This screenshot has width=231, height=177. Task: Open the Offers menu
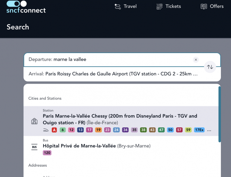pyautogui.click(x=212, y=6)
